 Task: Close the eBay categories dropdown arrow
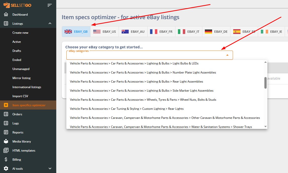[227, 55]
